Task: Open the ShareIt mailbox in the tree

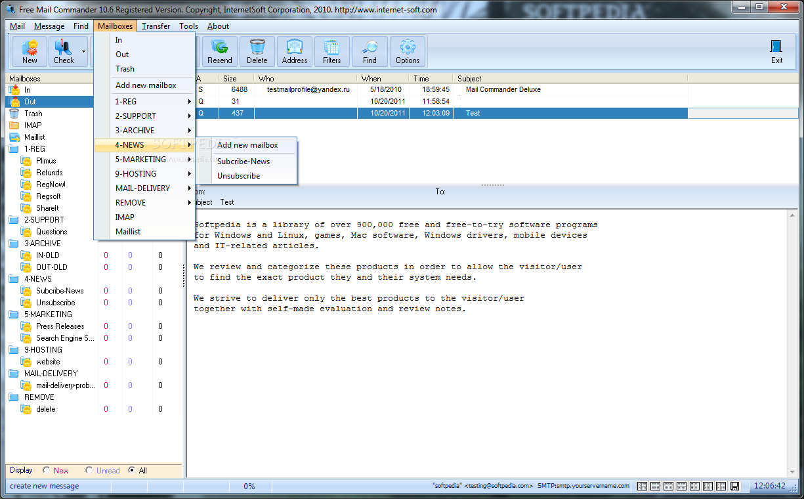Action: pyautogui.click(x=47, y=208)
